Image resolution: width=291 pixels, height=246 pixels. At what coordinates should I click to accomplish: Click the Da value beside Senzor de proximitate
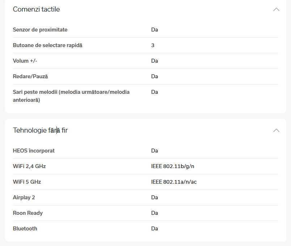coord(155,30)
